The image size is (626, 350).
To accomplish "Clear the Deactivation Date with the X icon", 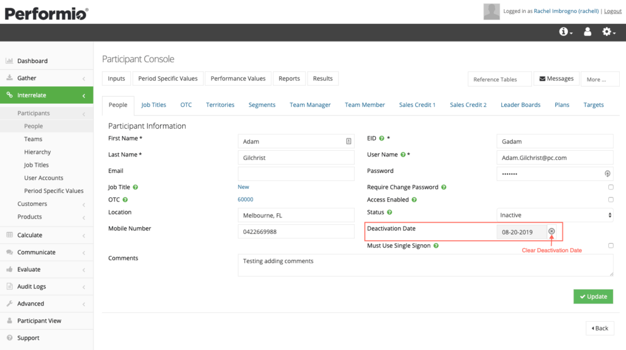I will coord(551,232).
